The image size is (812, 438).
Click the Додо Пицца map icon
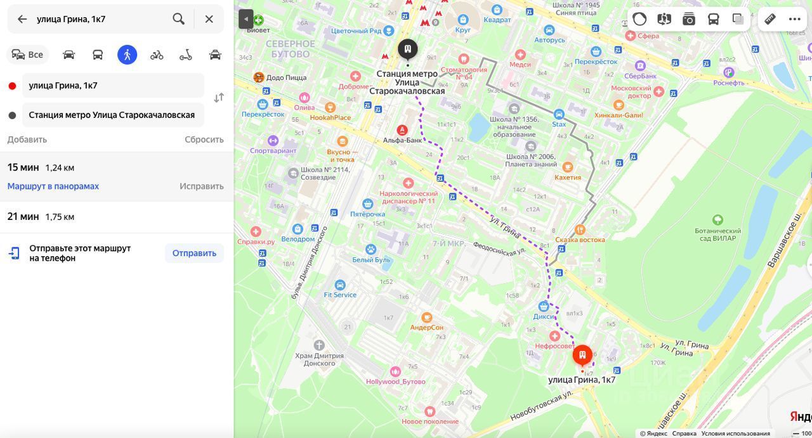pos(259,77)
